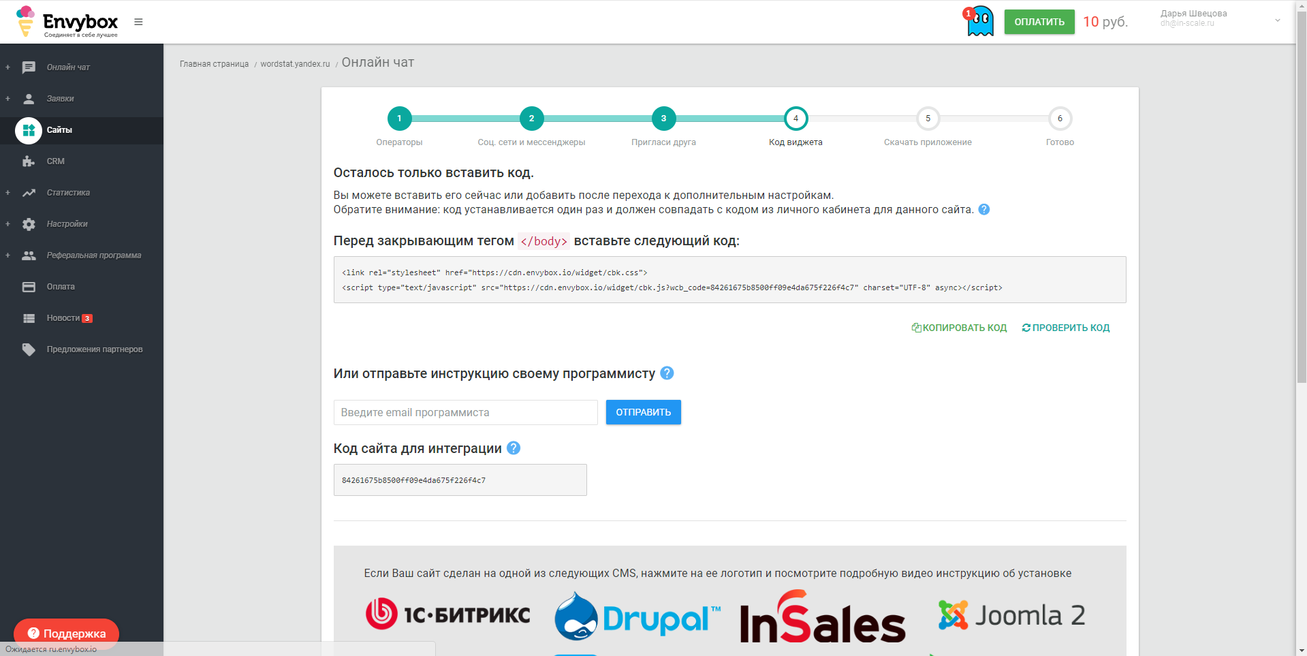Image resolution: width=1307 pixels, height=656 pixels.
Task: Go to step 6 Готово
Action: coord(1060,119)
